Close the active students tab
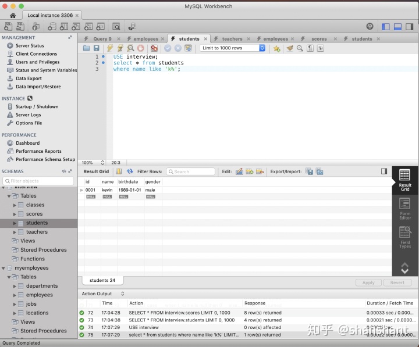The height and width of the screenshot is (347, 419). 205,39
